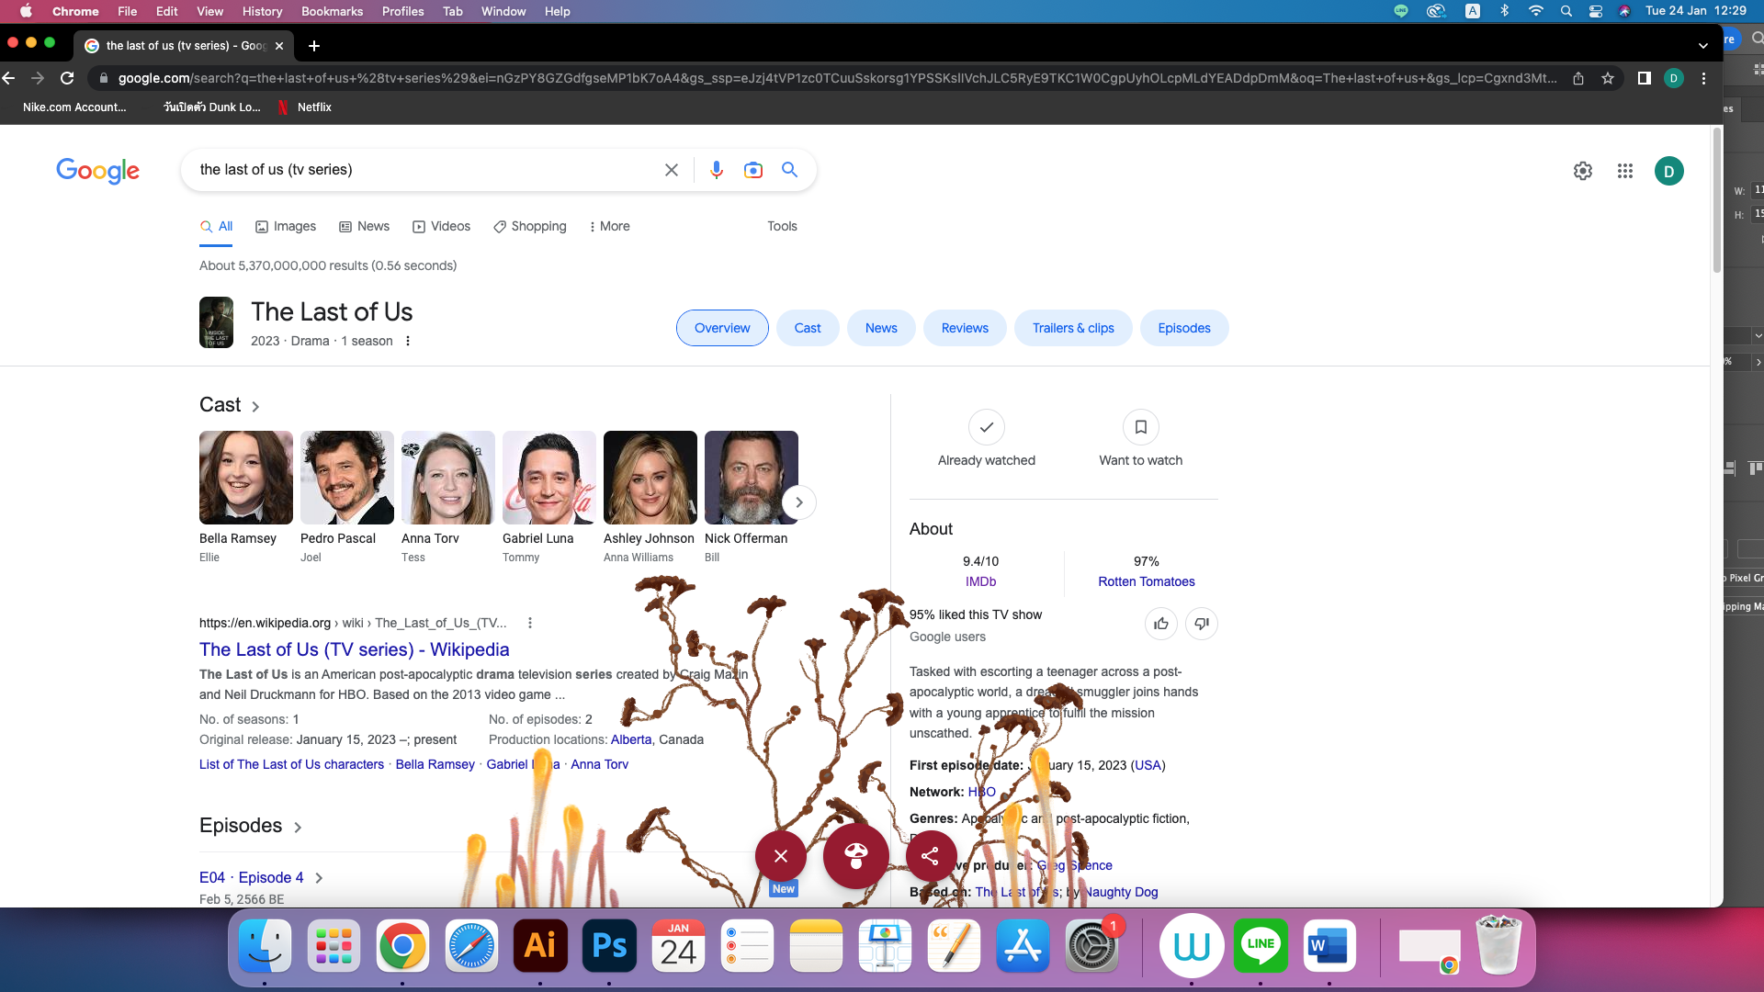Open Tools search options

[782, 227]
